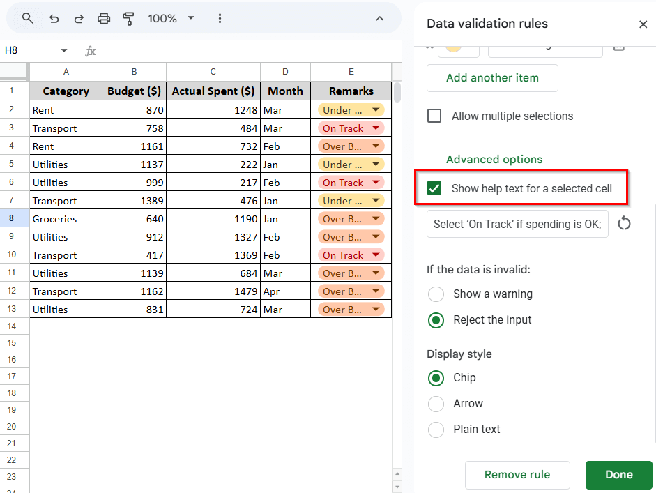Click the Category header cell
Viewport: 656px width, 493px height.
tap(66, 91)
